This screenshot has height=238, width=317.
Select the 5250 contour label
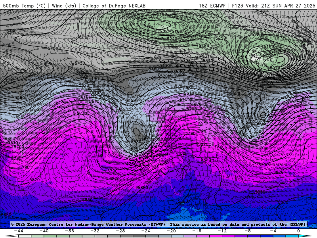(x=221, y=38)
